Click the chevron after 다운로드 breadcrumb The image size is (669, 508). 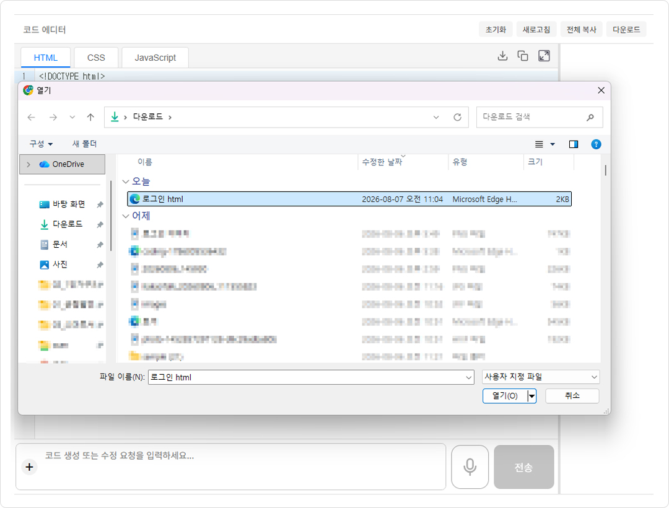pyautogui.click(x=170, y=117)
